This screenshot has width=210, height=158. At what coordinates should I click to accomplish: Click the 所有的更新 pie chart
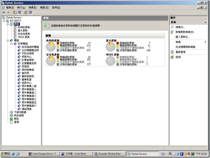pyautogui.click(x=51, y=47)
